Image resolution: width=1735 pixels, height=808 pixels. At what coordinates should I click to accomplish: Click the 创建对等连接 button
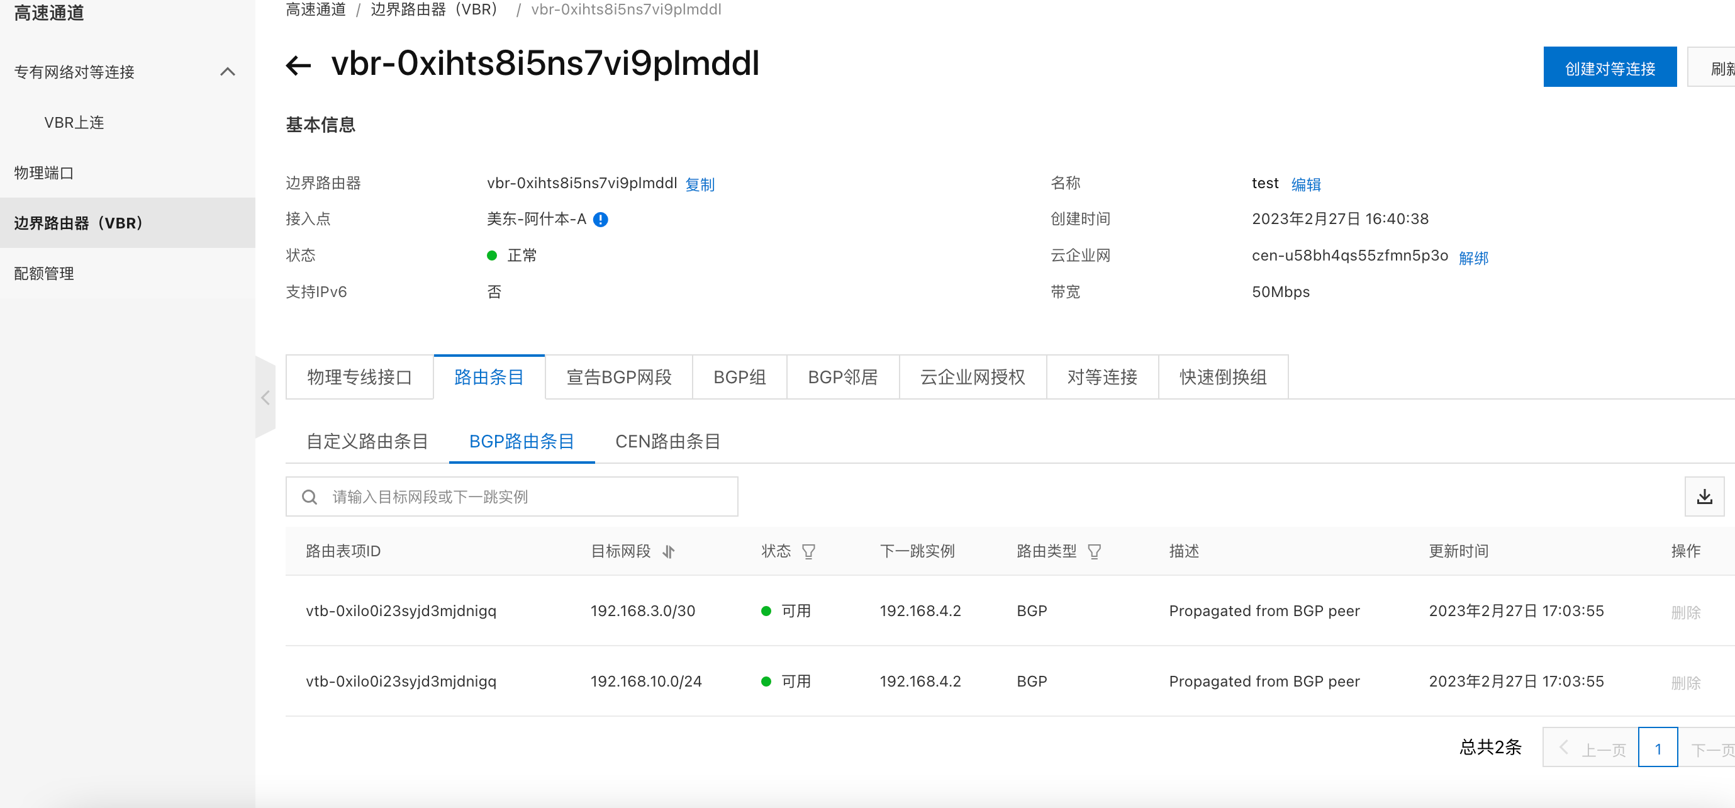pyautogui.click(x=1610, y=67)
